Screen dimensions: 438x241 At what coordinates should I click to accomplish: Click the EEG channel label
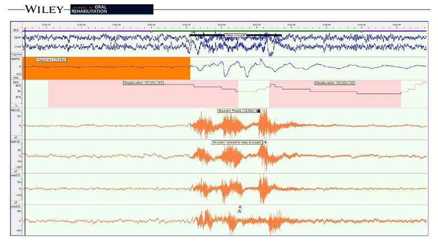17,31
